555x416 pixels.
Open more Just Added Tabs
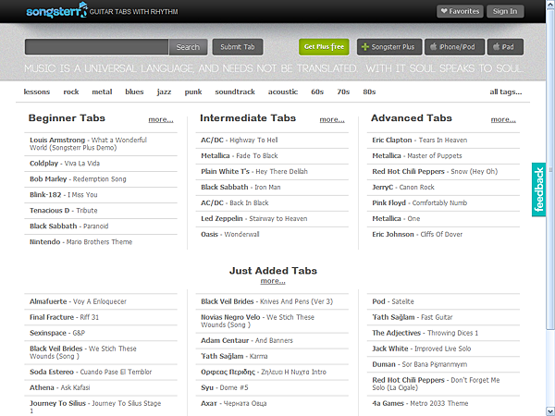point(273,281)
